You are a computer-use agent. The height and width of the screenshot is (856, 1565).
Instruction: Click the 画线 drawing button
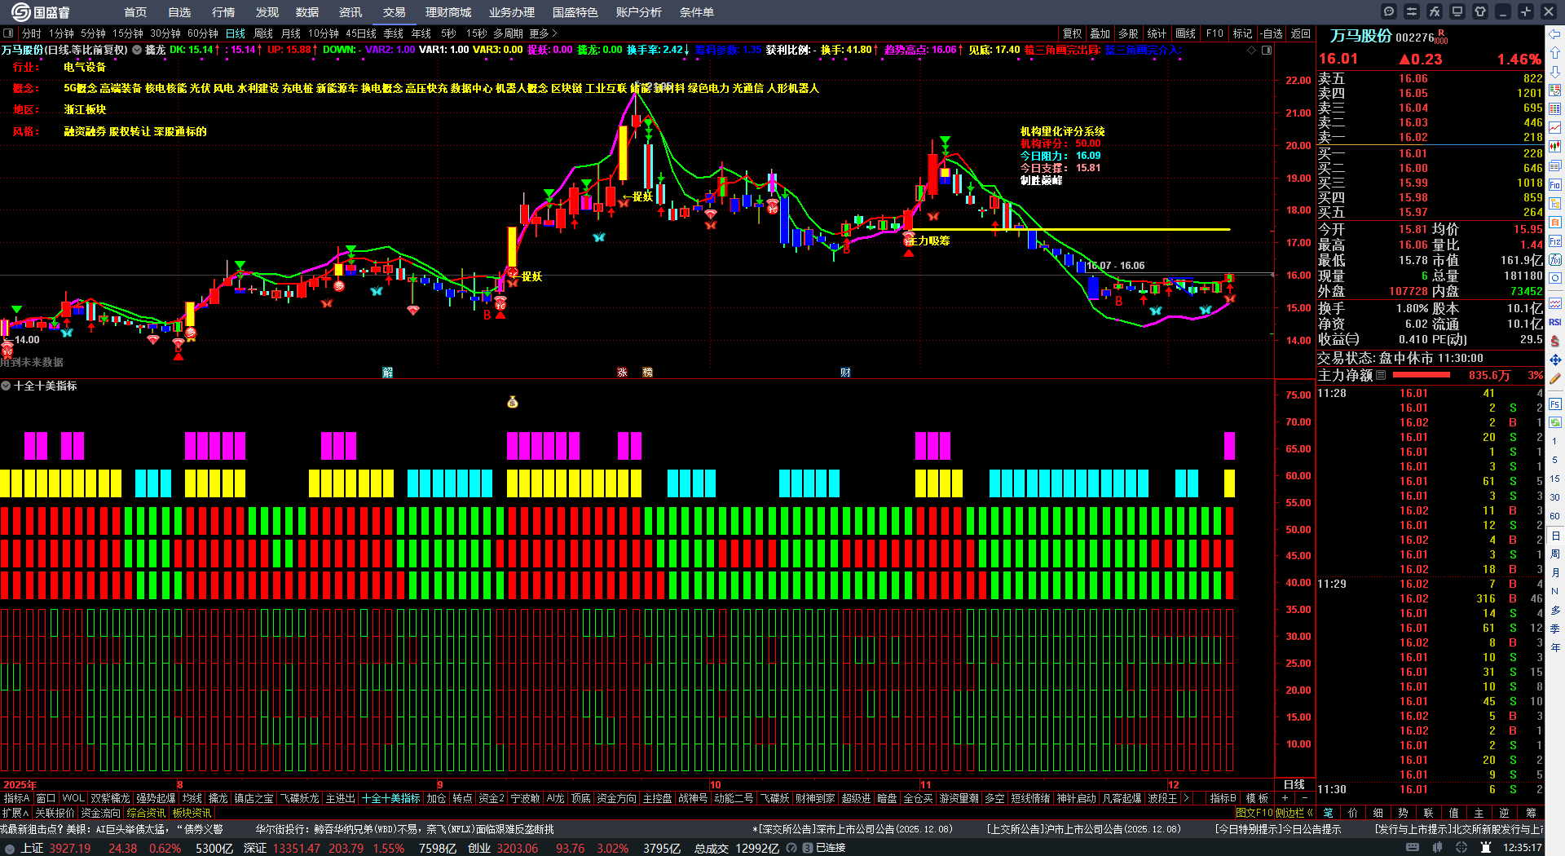(1186, 33)
